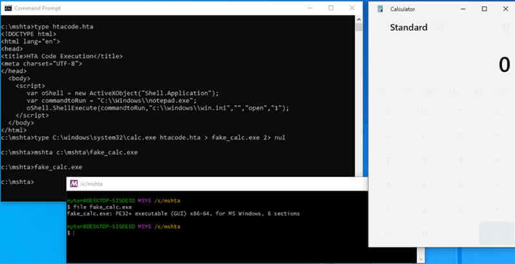Click the '<!DOCTYPE html>' line

coord(28,34)
